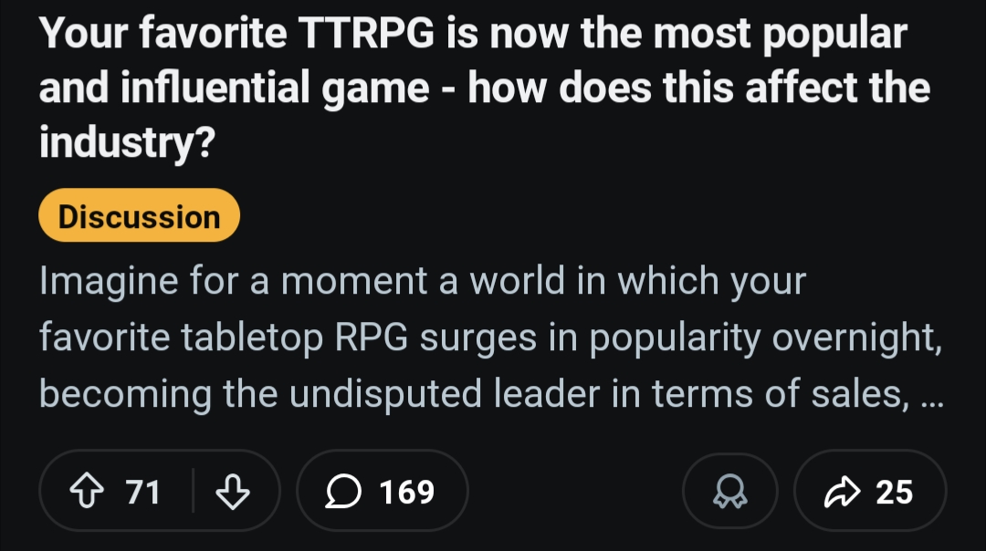This screenshot has height=551, width=986.
Task: Click the speech bubble comment icon
Action: [x=343, y=493]
